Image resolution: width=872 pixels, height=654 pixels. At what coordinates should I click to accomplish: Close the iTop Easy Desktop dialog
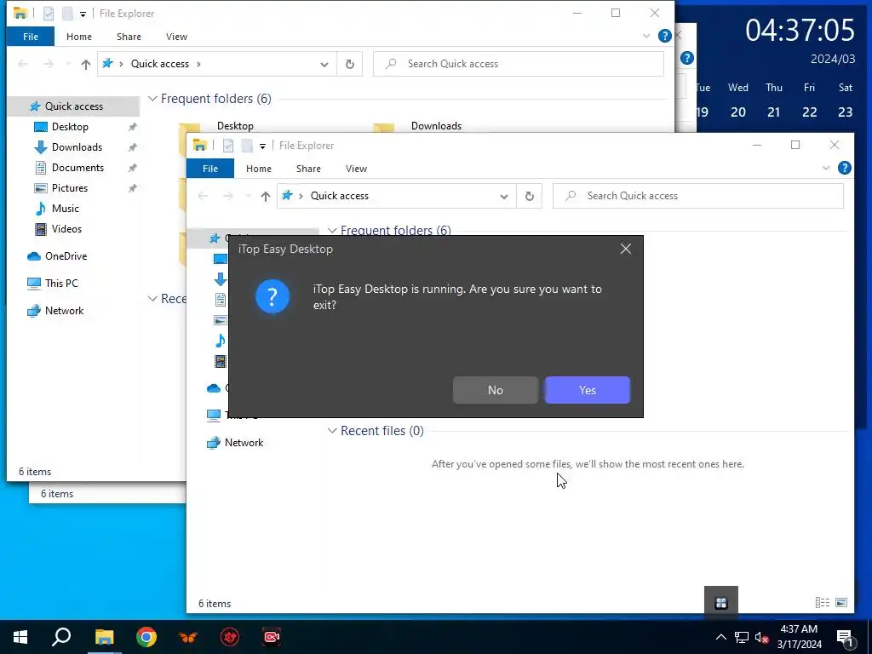click(626, 249)
